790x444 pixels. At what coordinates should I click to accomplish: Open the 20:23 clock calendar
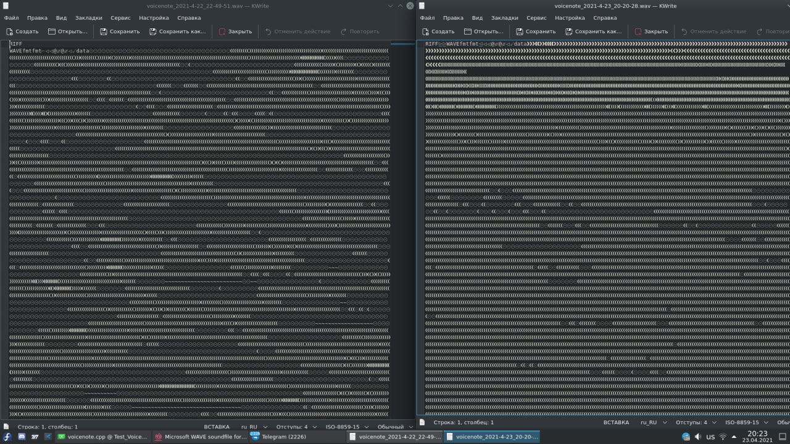[757, 437]
